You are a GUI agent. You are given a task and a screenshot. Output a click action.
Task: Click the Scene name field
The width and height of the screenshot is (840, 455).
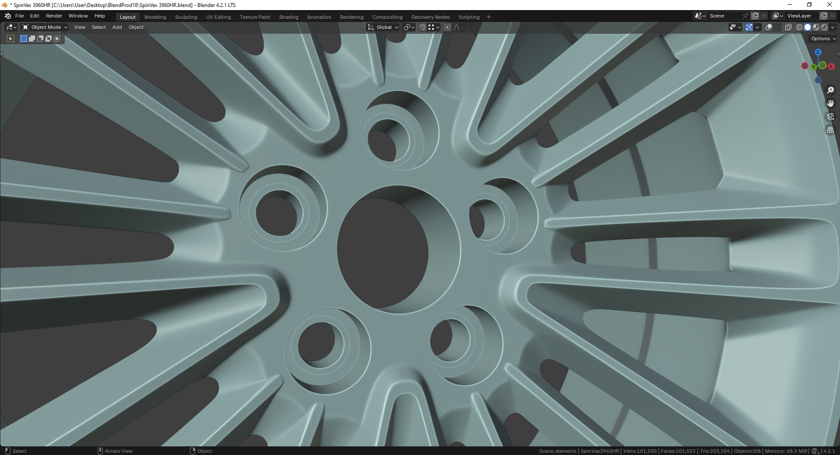click(x=724, y=16)
